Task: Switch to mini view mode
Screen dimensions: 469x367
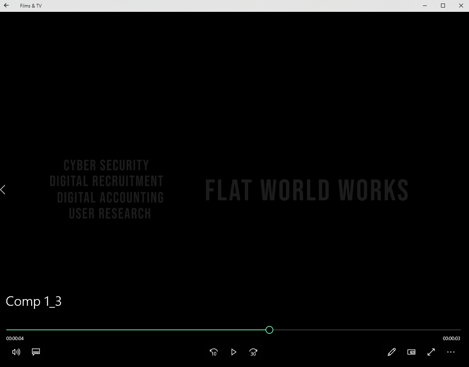Action: 411,352
